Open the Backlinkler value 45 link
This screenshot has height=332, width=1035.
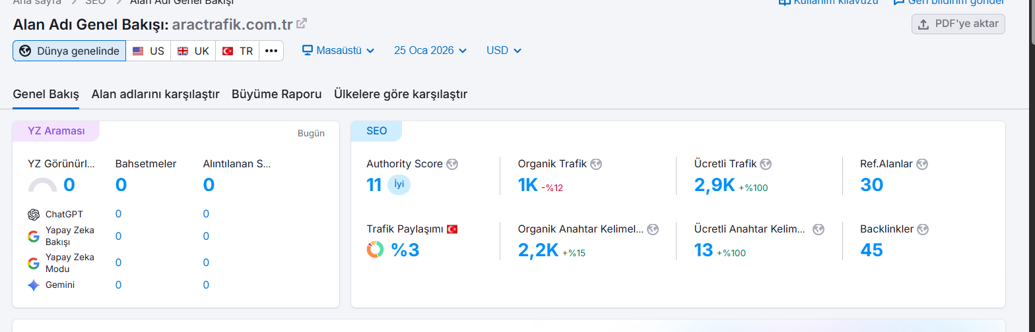(x=871, y=250)
